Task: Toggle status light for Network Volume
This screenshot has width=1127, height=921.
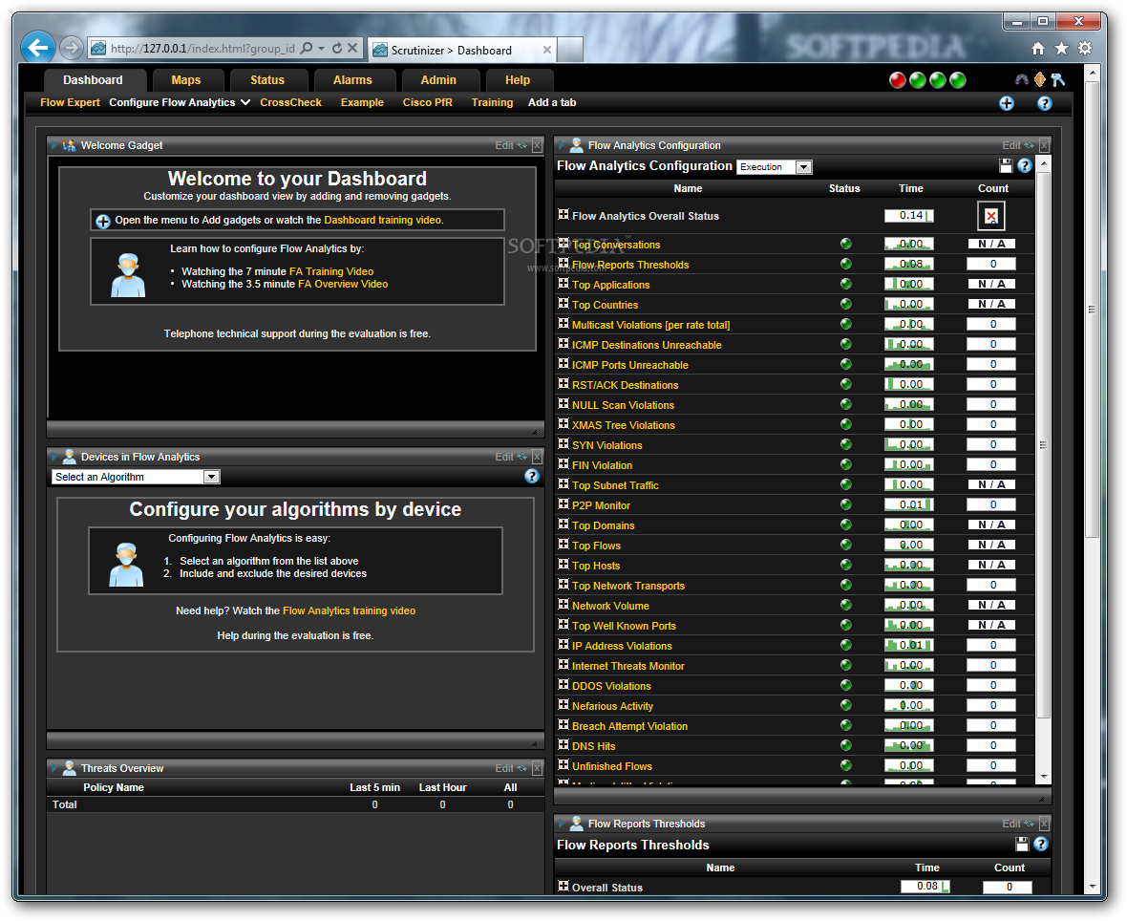Action: click(846, 605)
